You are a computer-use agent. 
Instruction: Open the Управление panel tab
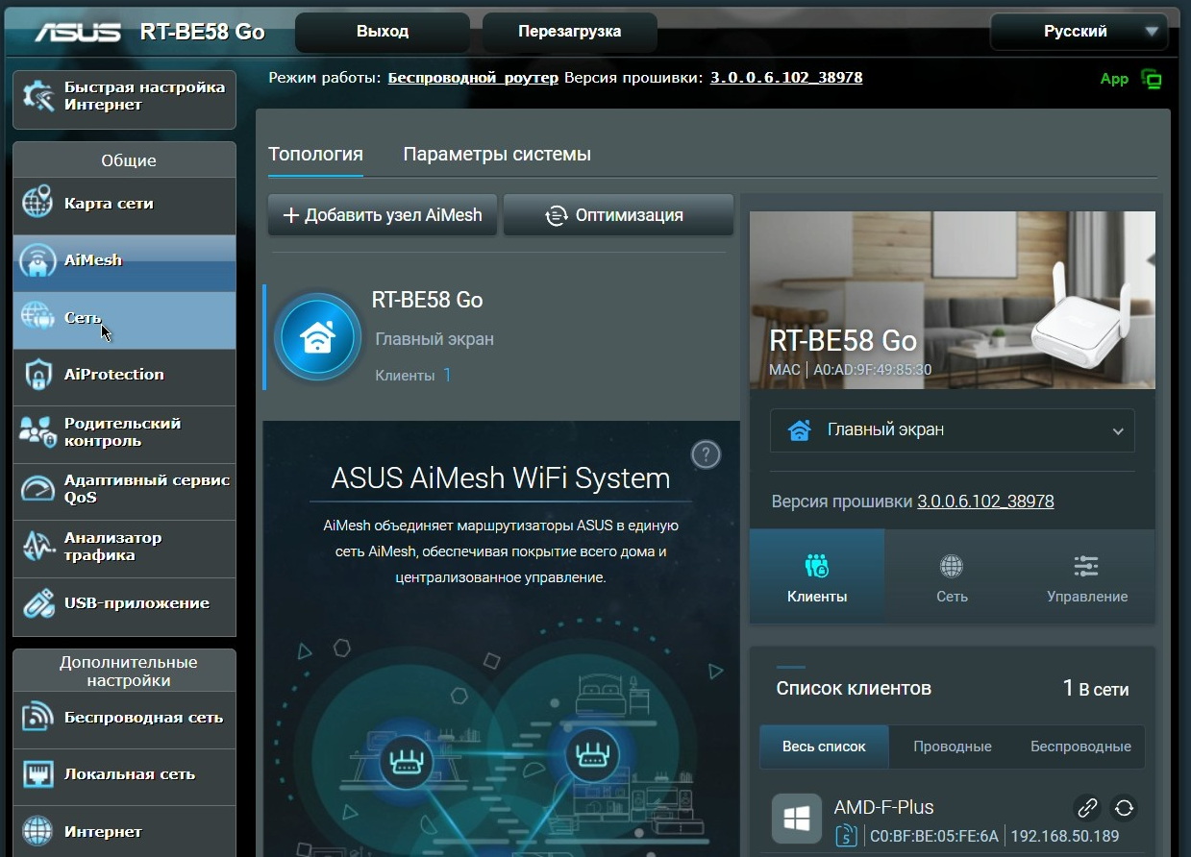tap(1086, 578)
